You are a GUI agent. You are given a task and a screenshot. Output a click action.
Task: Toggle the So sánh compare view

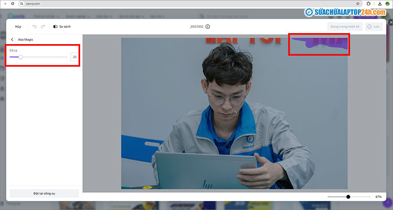pos(62,26)
